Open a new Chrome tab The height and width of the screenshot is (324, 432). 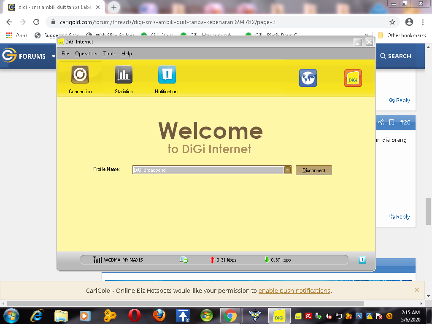(114, 7)
